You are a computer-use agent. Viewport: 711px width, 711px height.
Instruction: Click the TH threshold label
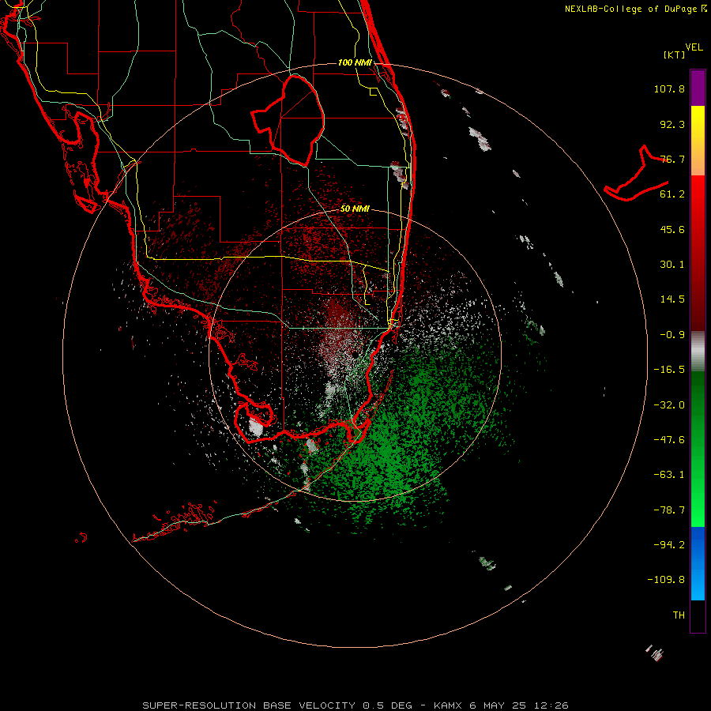coord(679,615)
